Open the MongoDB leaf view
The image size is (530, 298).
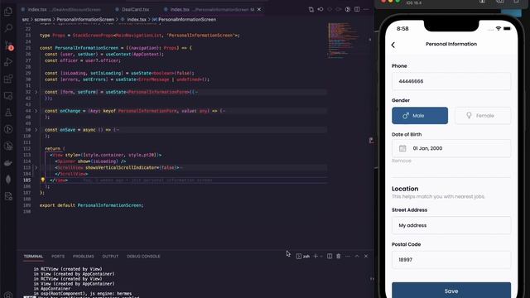click(x=8, y=180)
